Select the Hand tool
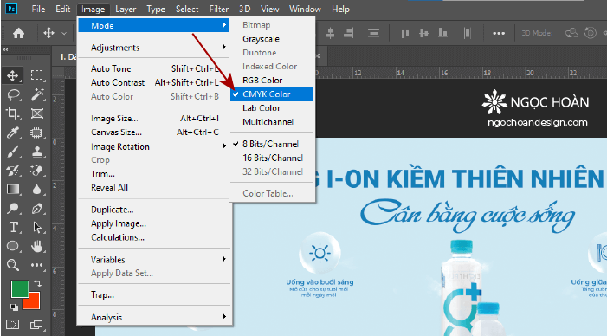The image size is (607, 336). [x=37, y=246]
